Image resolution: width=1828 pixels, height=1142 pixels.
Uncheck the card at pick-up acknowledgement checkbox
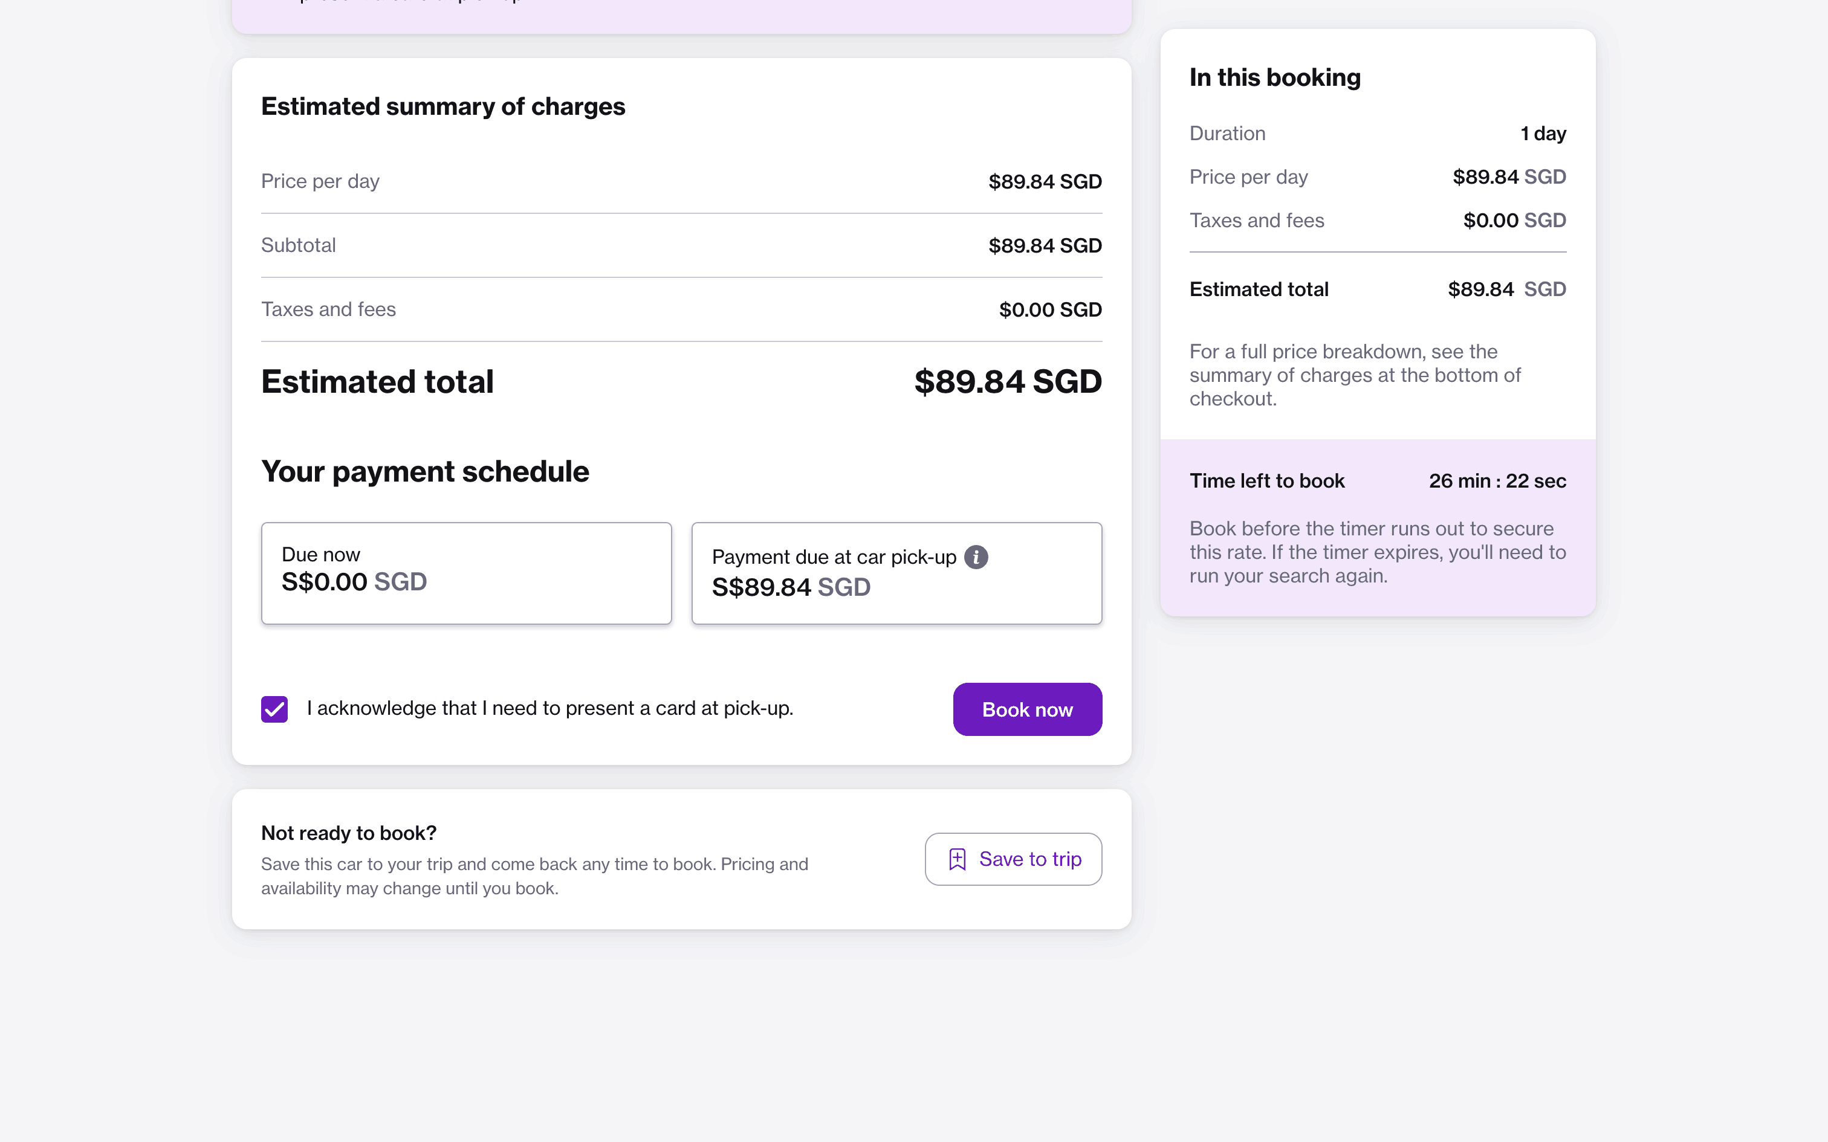(274, 709)
